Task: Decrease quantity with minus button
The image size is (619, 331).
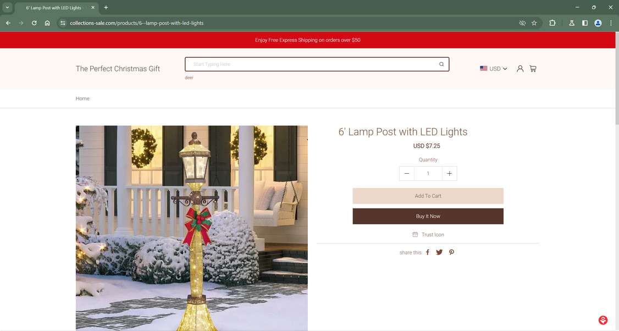Action: (x=407, y=173)
